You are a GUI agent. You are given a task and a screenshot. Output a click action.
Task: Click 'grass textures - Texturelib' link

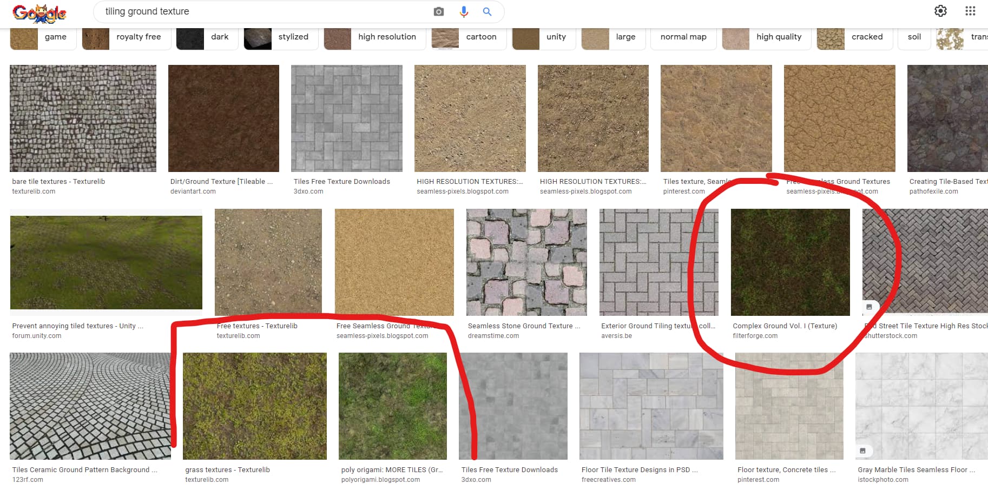pyautogui.click(x=227, y=470)
